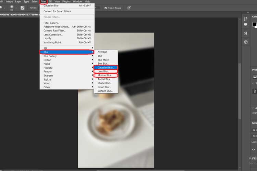Choose Motion Blur... in the submenu
Viewport: 257px width, 171px height.
[106, 76]
